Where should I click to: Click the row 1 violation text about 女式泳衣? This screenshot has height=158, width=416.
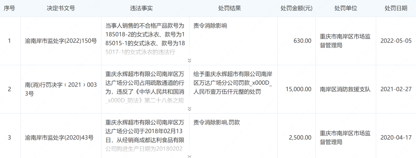click(145, 39)
